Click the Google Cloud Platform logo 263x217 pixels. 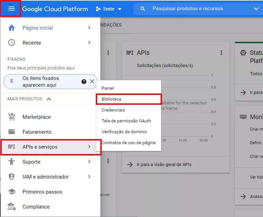pyautogui.click(x=55, y=9)
